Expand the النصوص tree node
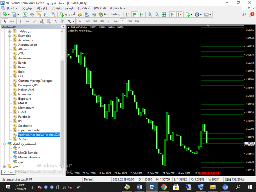The width and height of the screenshot is (256, 192). (x=4, y=166)
